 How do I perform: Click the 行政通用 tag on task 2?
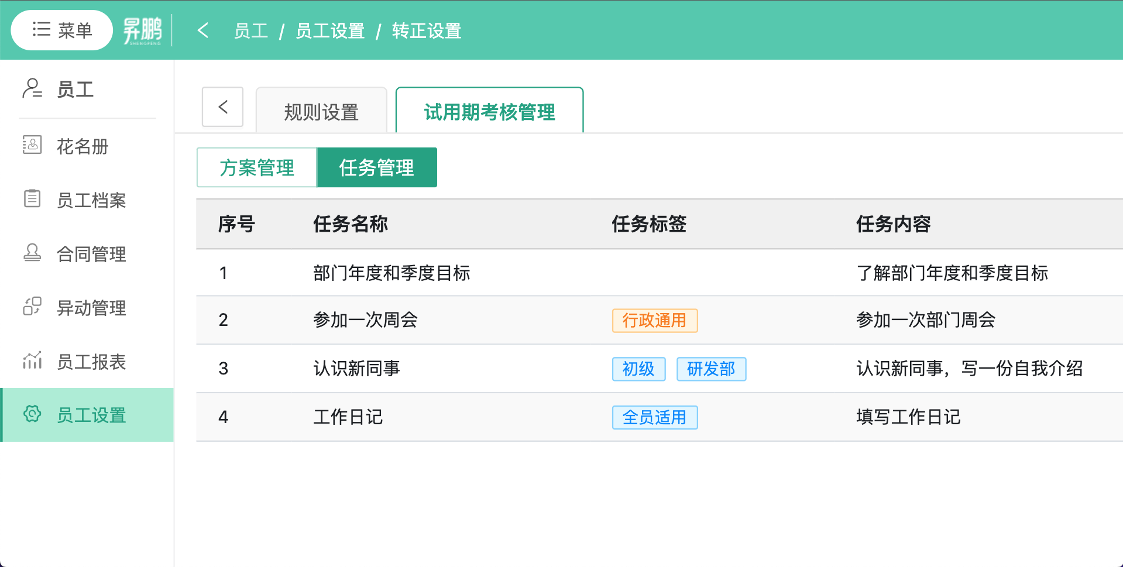point(654,321)
